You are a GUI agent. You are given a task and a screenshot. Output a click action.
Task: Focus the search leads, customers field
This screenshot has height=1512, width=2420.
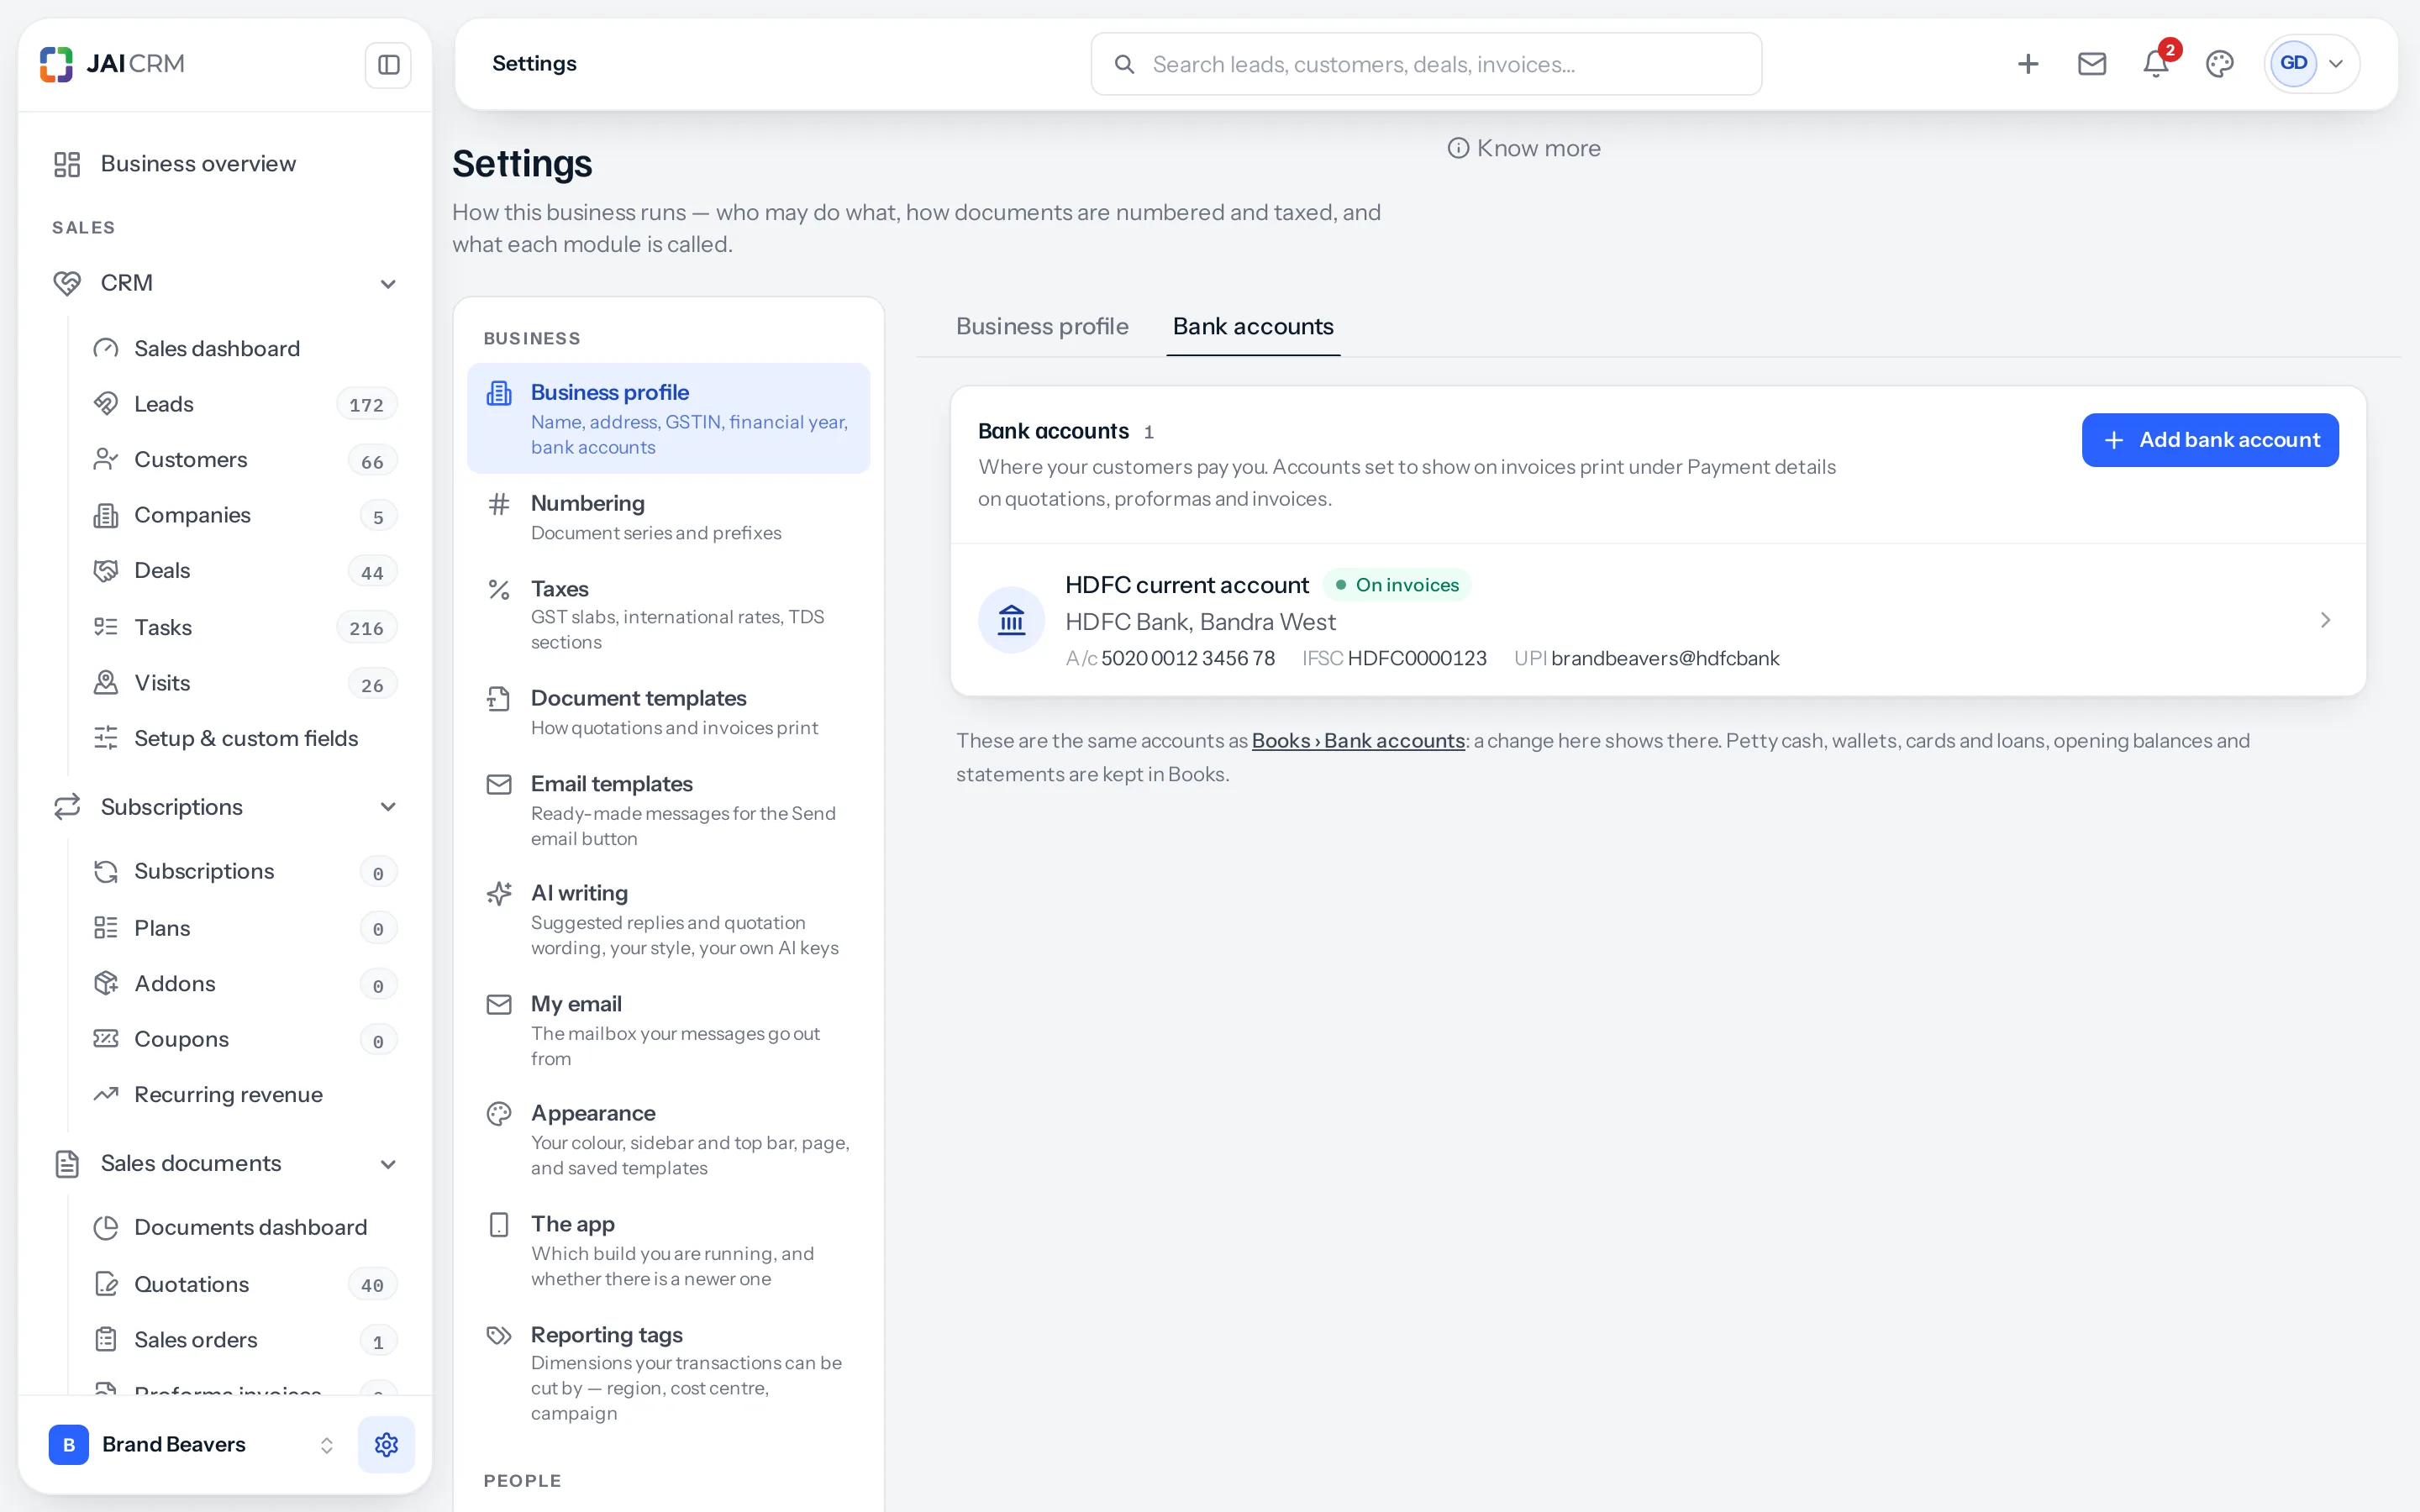pyautogui.click(x=1426, y=64)
